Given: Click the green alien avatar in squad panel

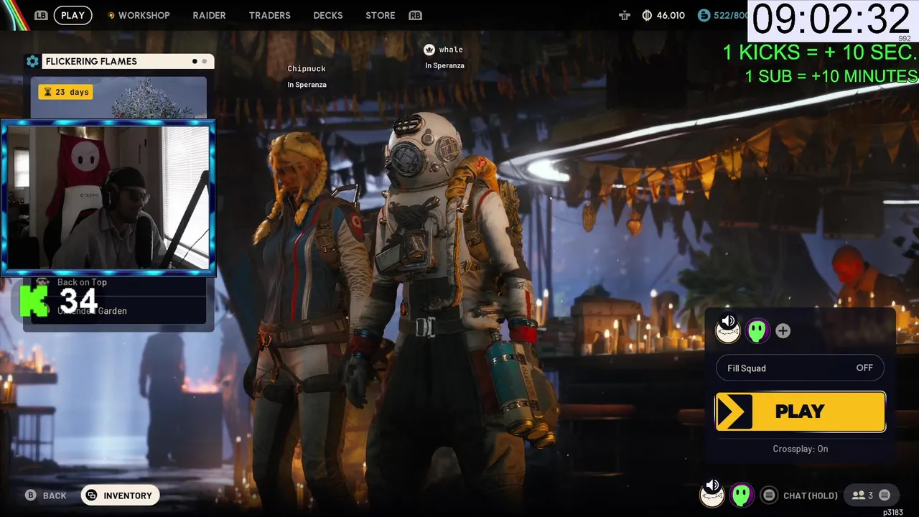Looking at the screenshot, I should (757, 331).
